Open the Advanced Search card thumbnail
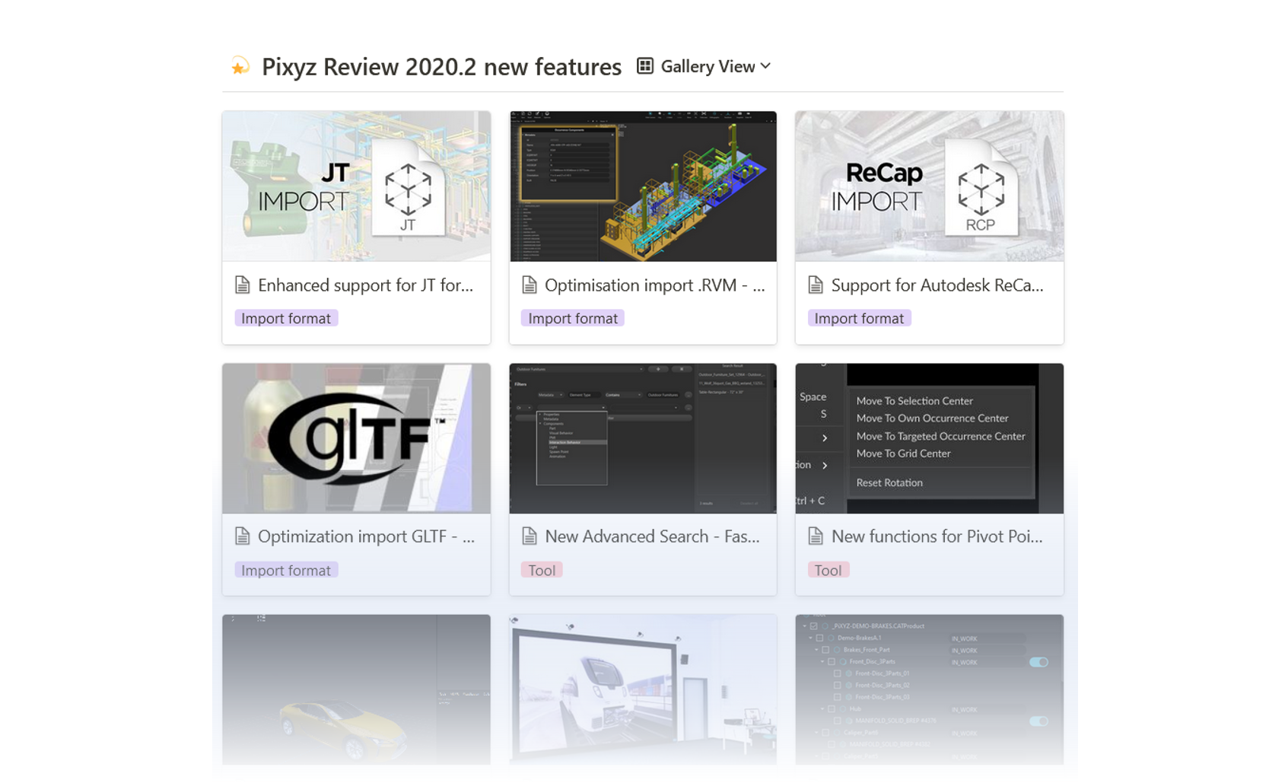1269x783 pixels. [x=643, y=438]
